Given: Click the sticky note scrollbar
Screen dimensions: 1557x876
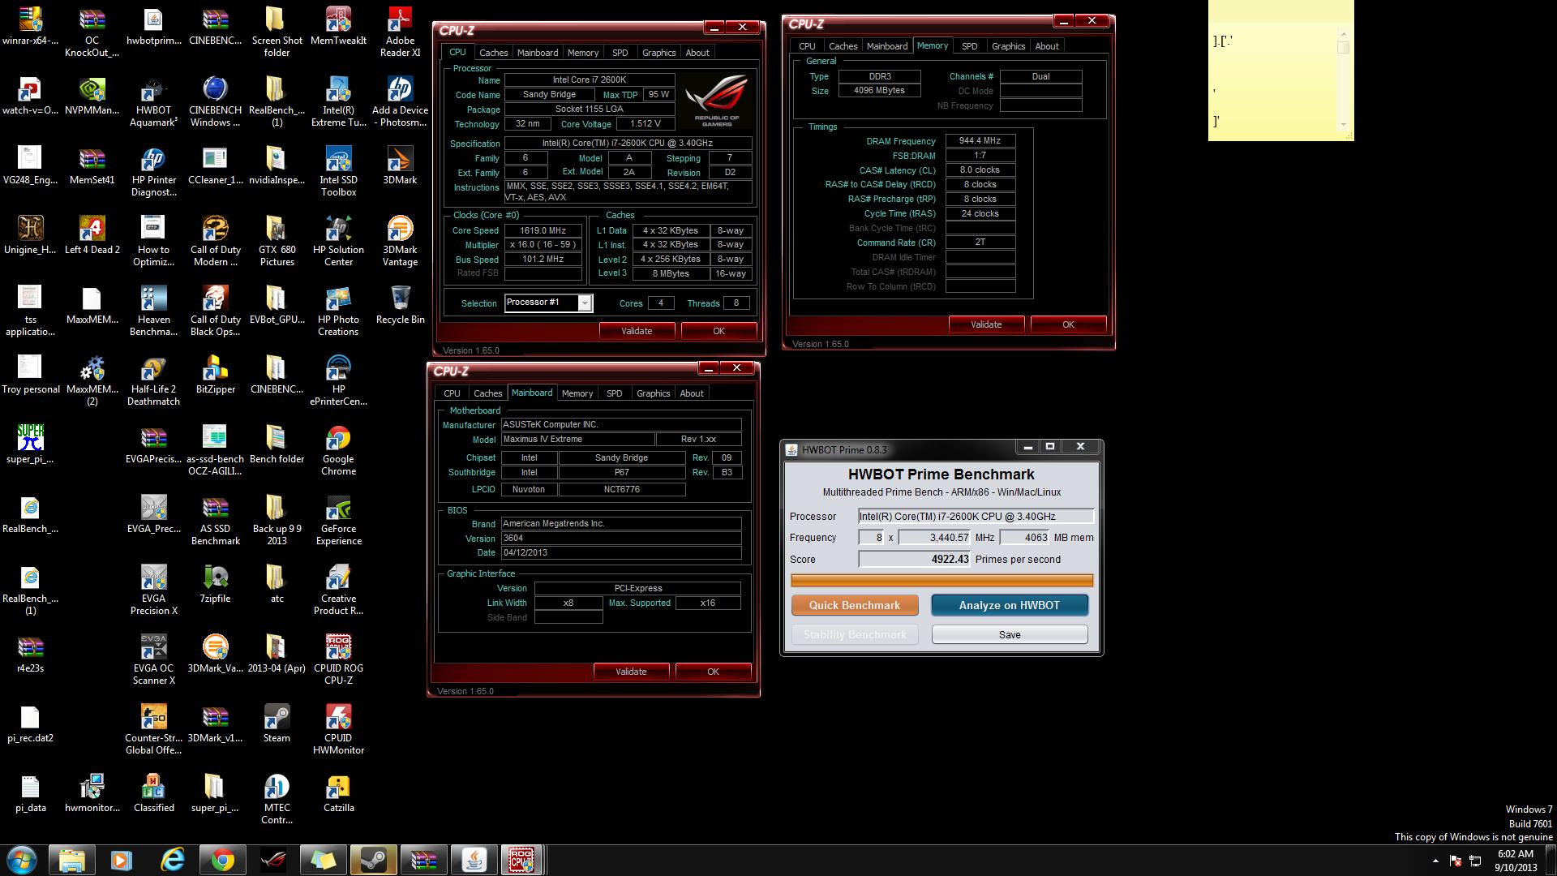Looking at the screenshot, I should point(1343,79).
